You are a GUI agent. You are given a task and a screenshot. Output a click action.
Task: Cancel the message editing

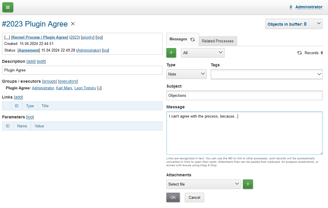(x=194, y=197)
